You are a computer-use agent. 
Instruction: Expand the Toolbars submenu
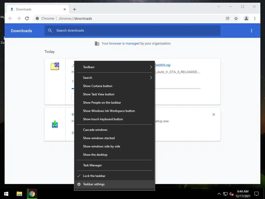point(115,67)
